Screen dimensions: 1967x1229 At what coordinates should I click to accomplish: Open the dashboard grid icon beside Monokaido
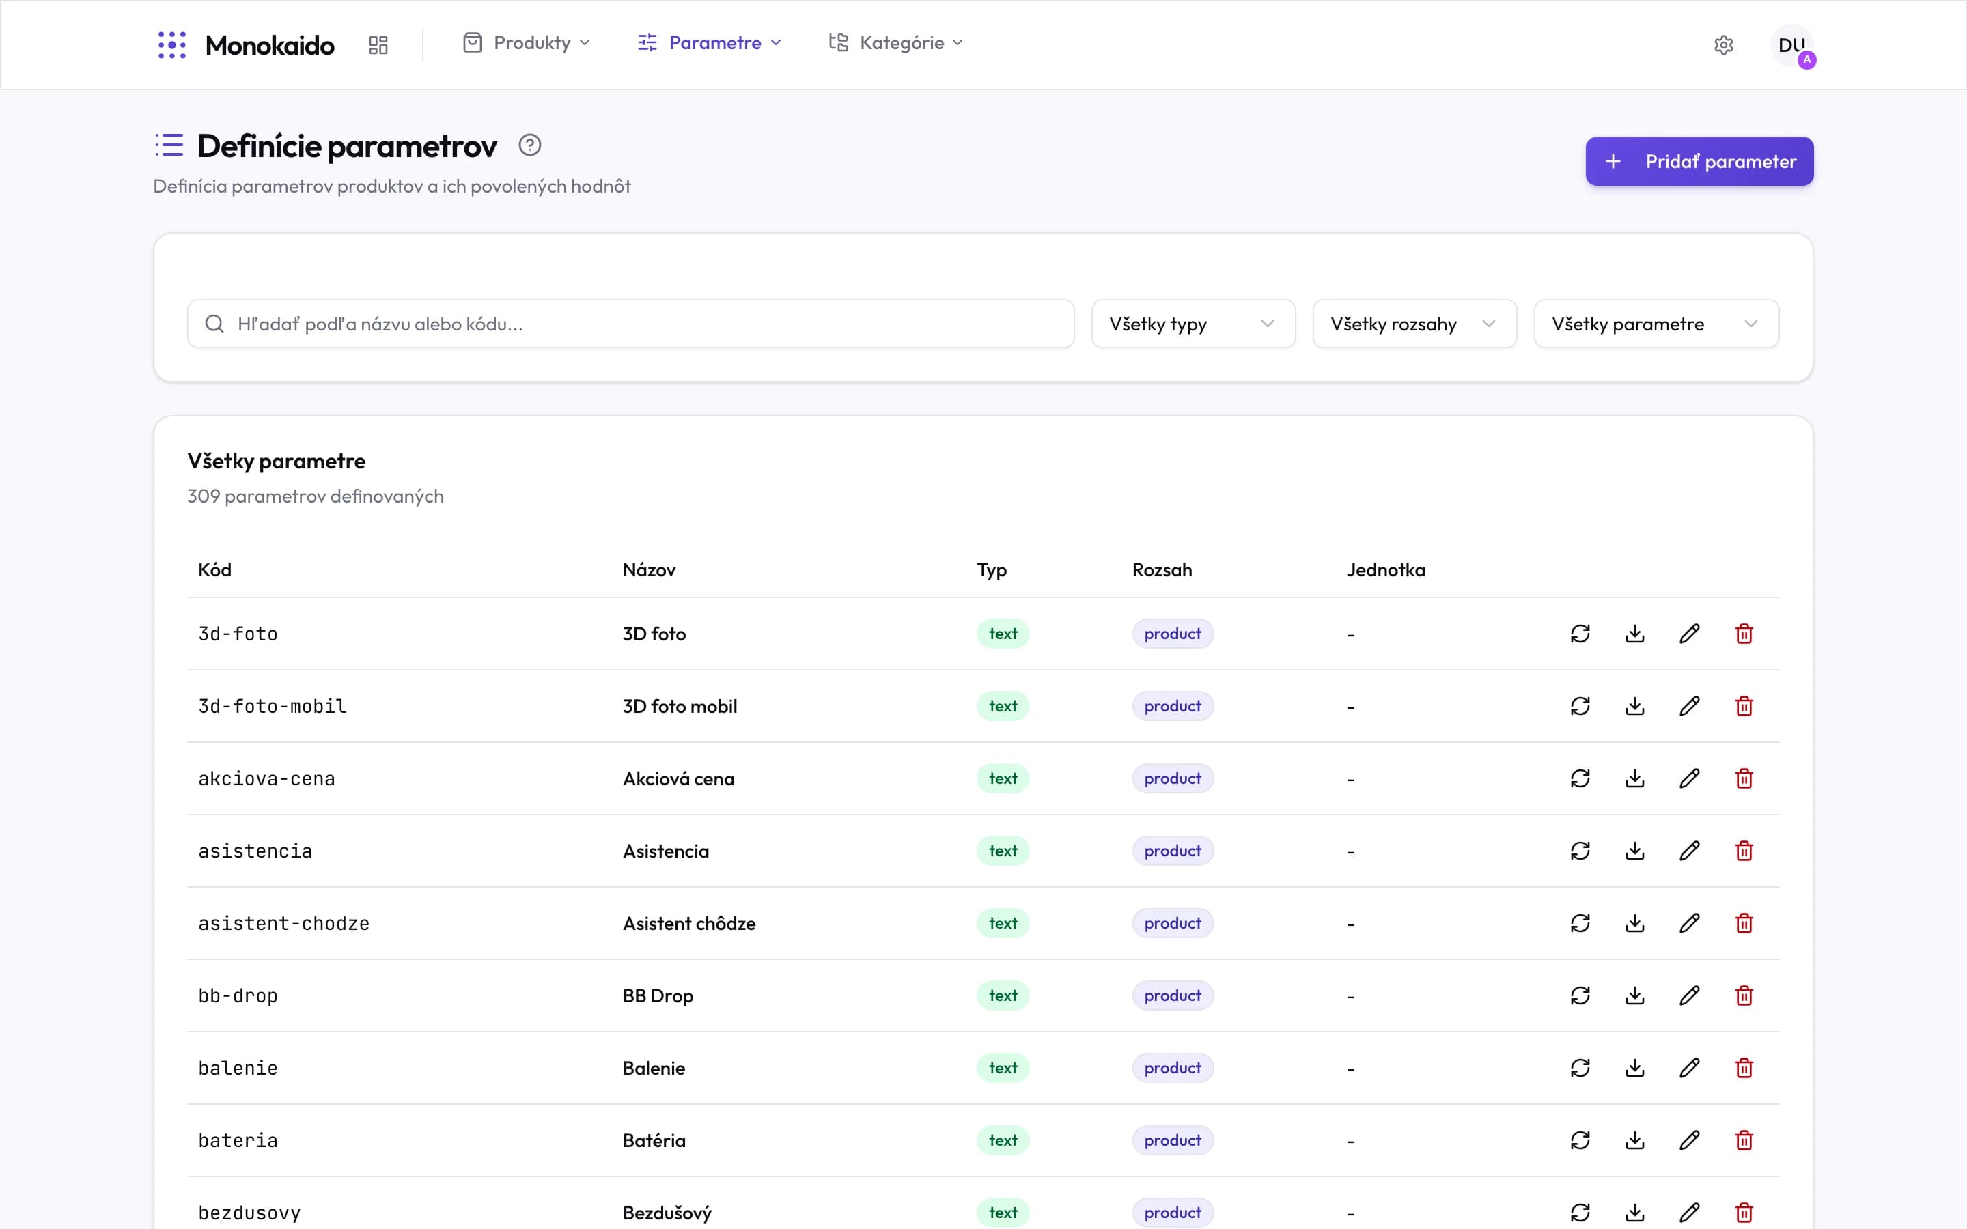(x=378, y=44)
